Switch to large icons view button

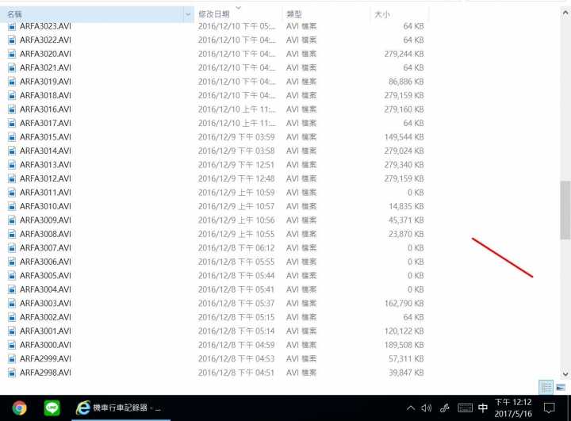[x=561, y=388]
